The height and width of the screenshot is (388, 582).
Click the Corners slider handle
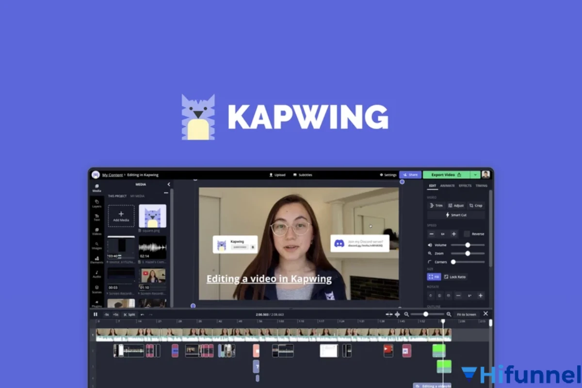pos(453,262)
